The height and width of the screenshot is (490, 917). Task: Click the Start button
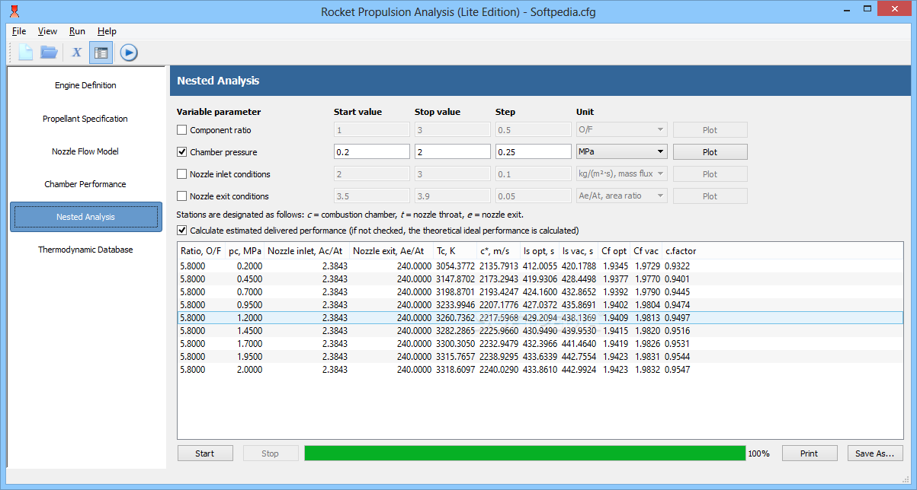click(x=205, y=453)
